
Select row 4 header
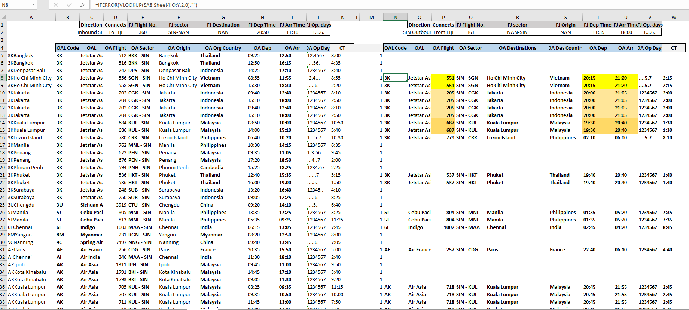[3, 48]
